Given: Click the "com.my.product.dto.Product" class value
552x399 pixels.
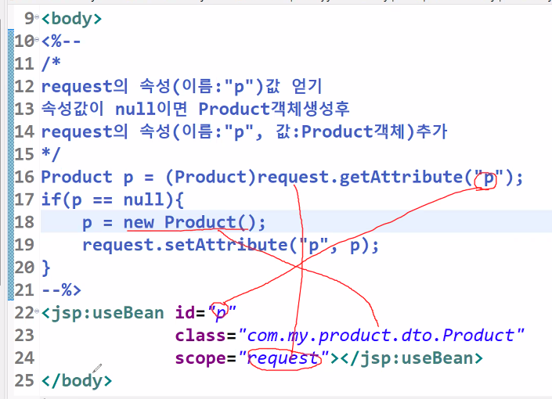Looking at the screenshot, I should coord(381,336).
